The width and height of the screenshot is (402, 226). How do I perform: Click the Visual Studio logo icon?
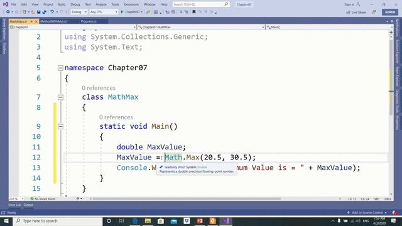coord(6,4)
